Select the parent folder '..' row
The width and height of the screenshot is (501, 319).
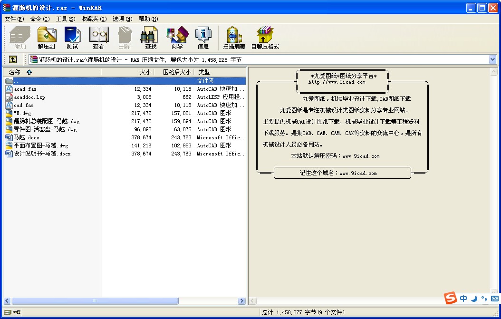[x=125, y=81]
